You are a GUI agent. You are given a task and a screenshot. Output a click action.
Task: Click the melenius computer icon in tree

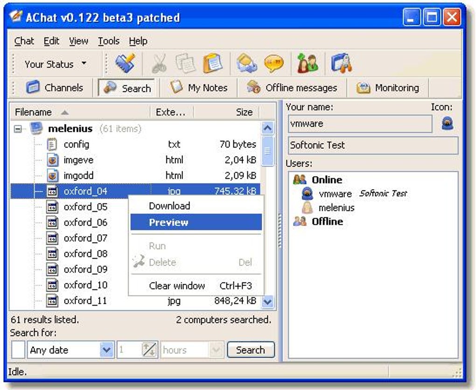[36, 129]
